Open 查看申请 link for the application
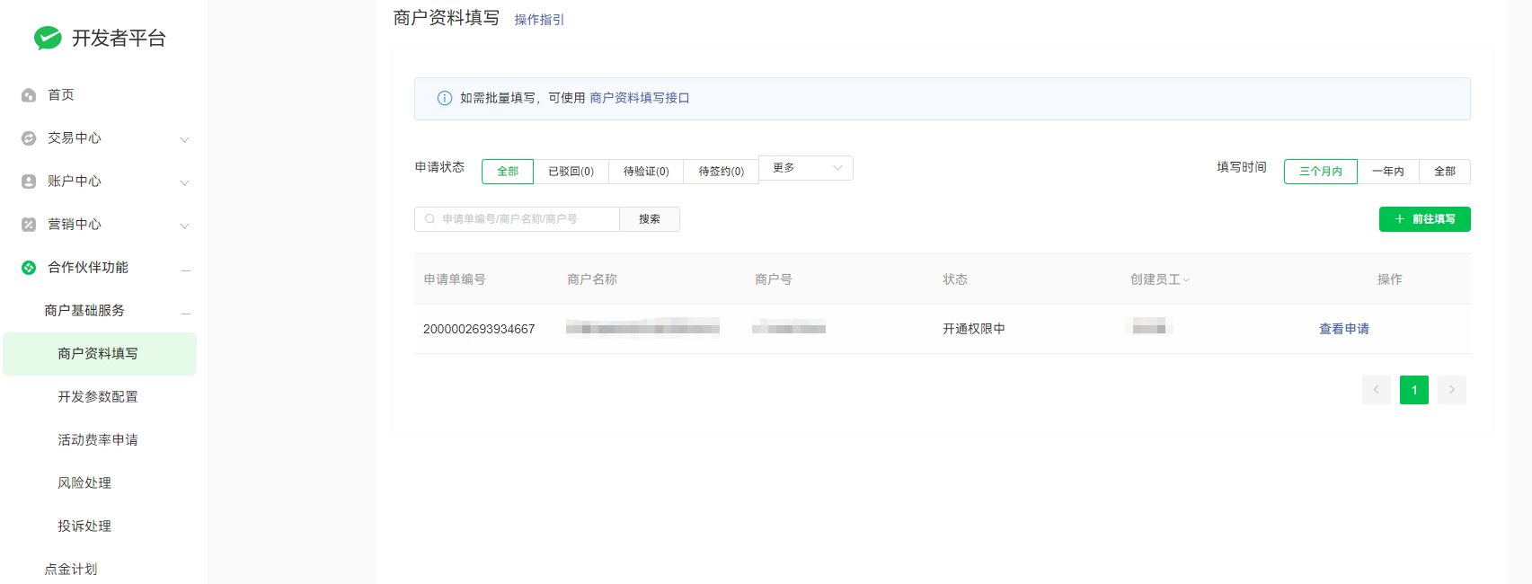The width and height of the screenshot is (1532, 584). [1343, 329]
